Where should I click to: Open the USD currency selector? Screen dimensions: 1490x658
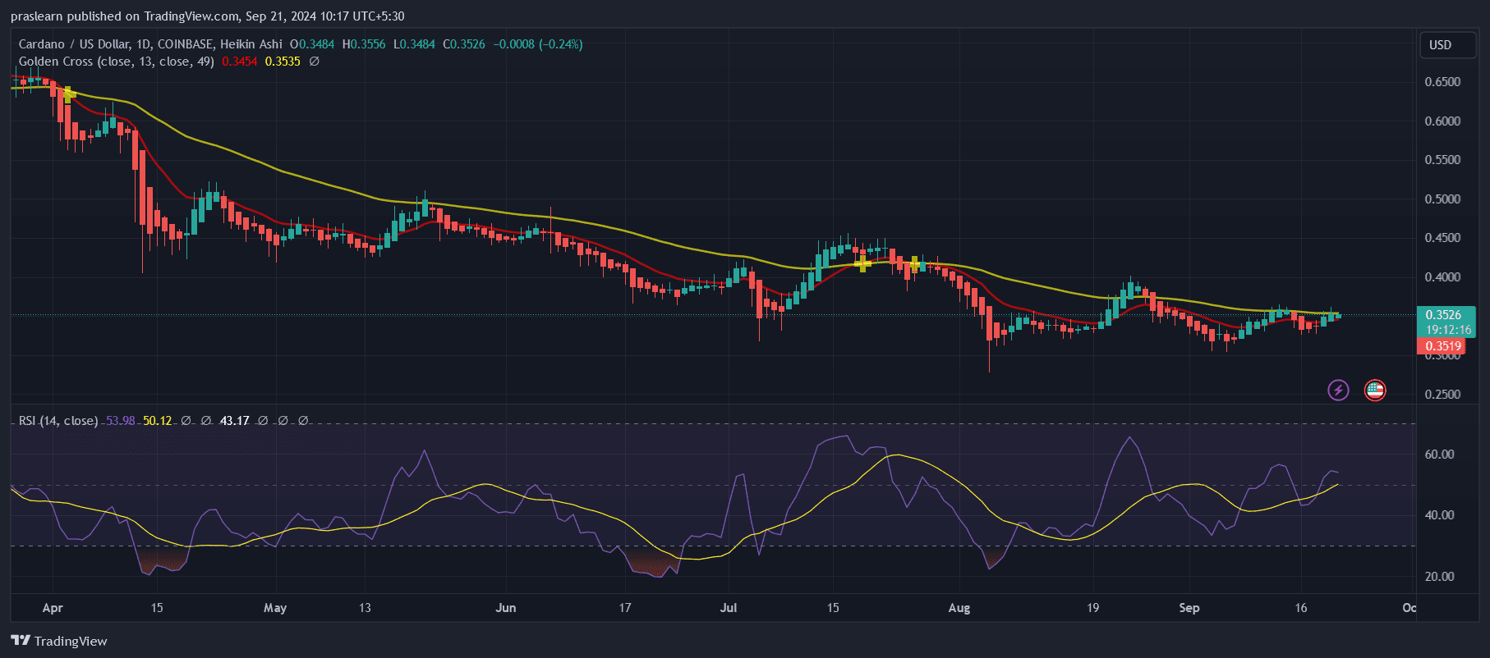(1449, 45)
